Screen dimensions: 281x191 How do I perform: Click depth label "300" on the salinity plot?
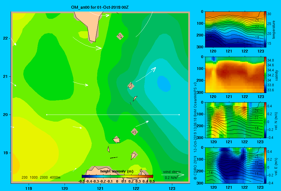click(x=200, y=92)
